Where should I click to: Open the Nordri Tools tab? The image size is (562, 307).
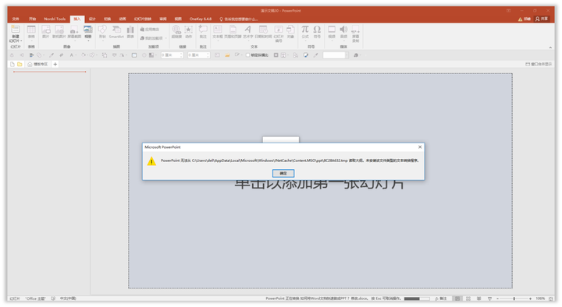(x=55, y=19)
